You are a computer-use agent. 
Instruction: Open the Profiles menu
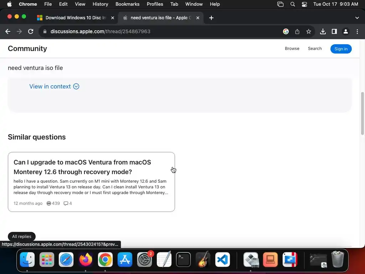155,4
